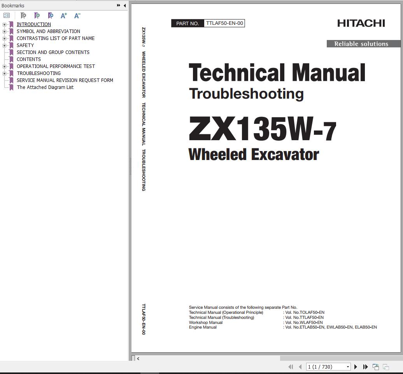Open OPERATIONAL PERFORMANCE TEST bookmark
Image resolution: width=403 pixels, height=374 pixels.
(x=56, y=66)
